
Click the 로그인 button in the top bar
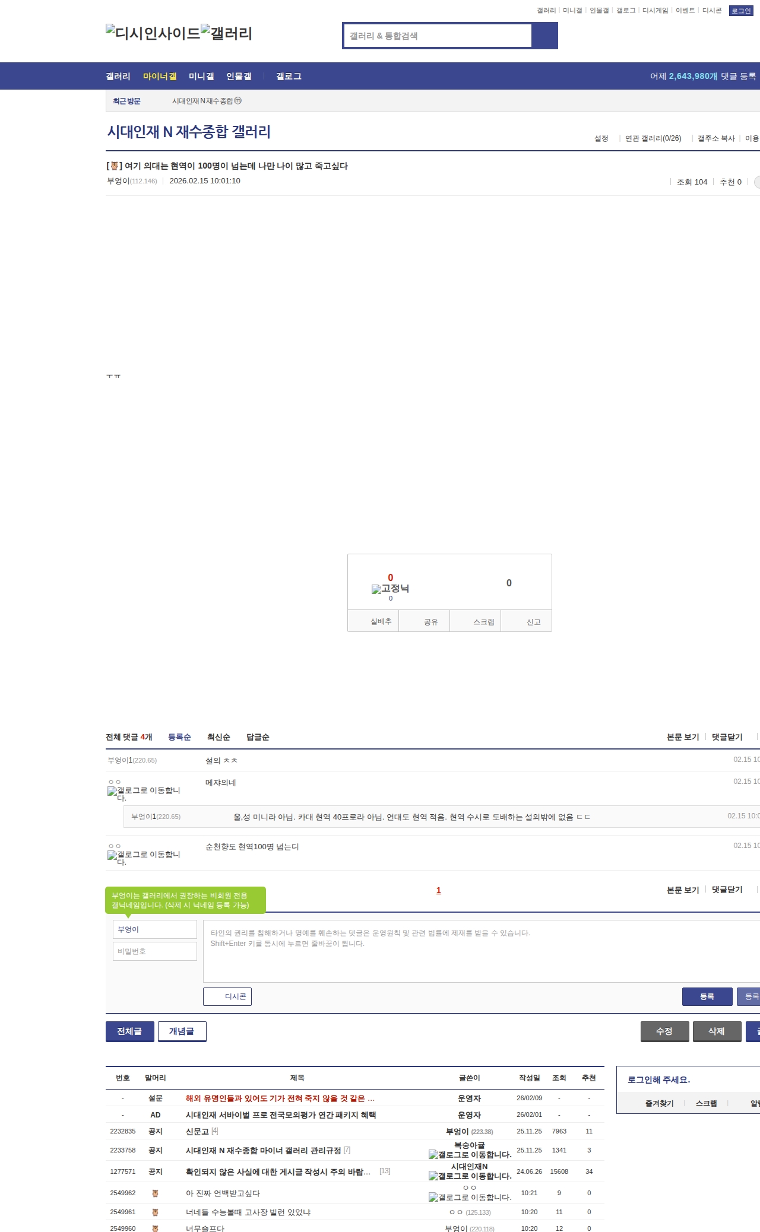click(x=741, y=11)
